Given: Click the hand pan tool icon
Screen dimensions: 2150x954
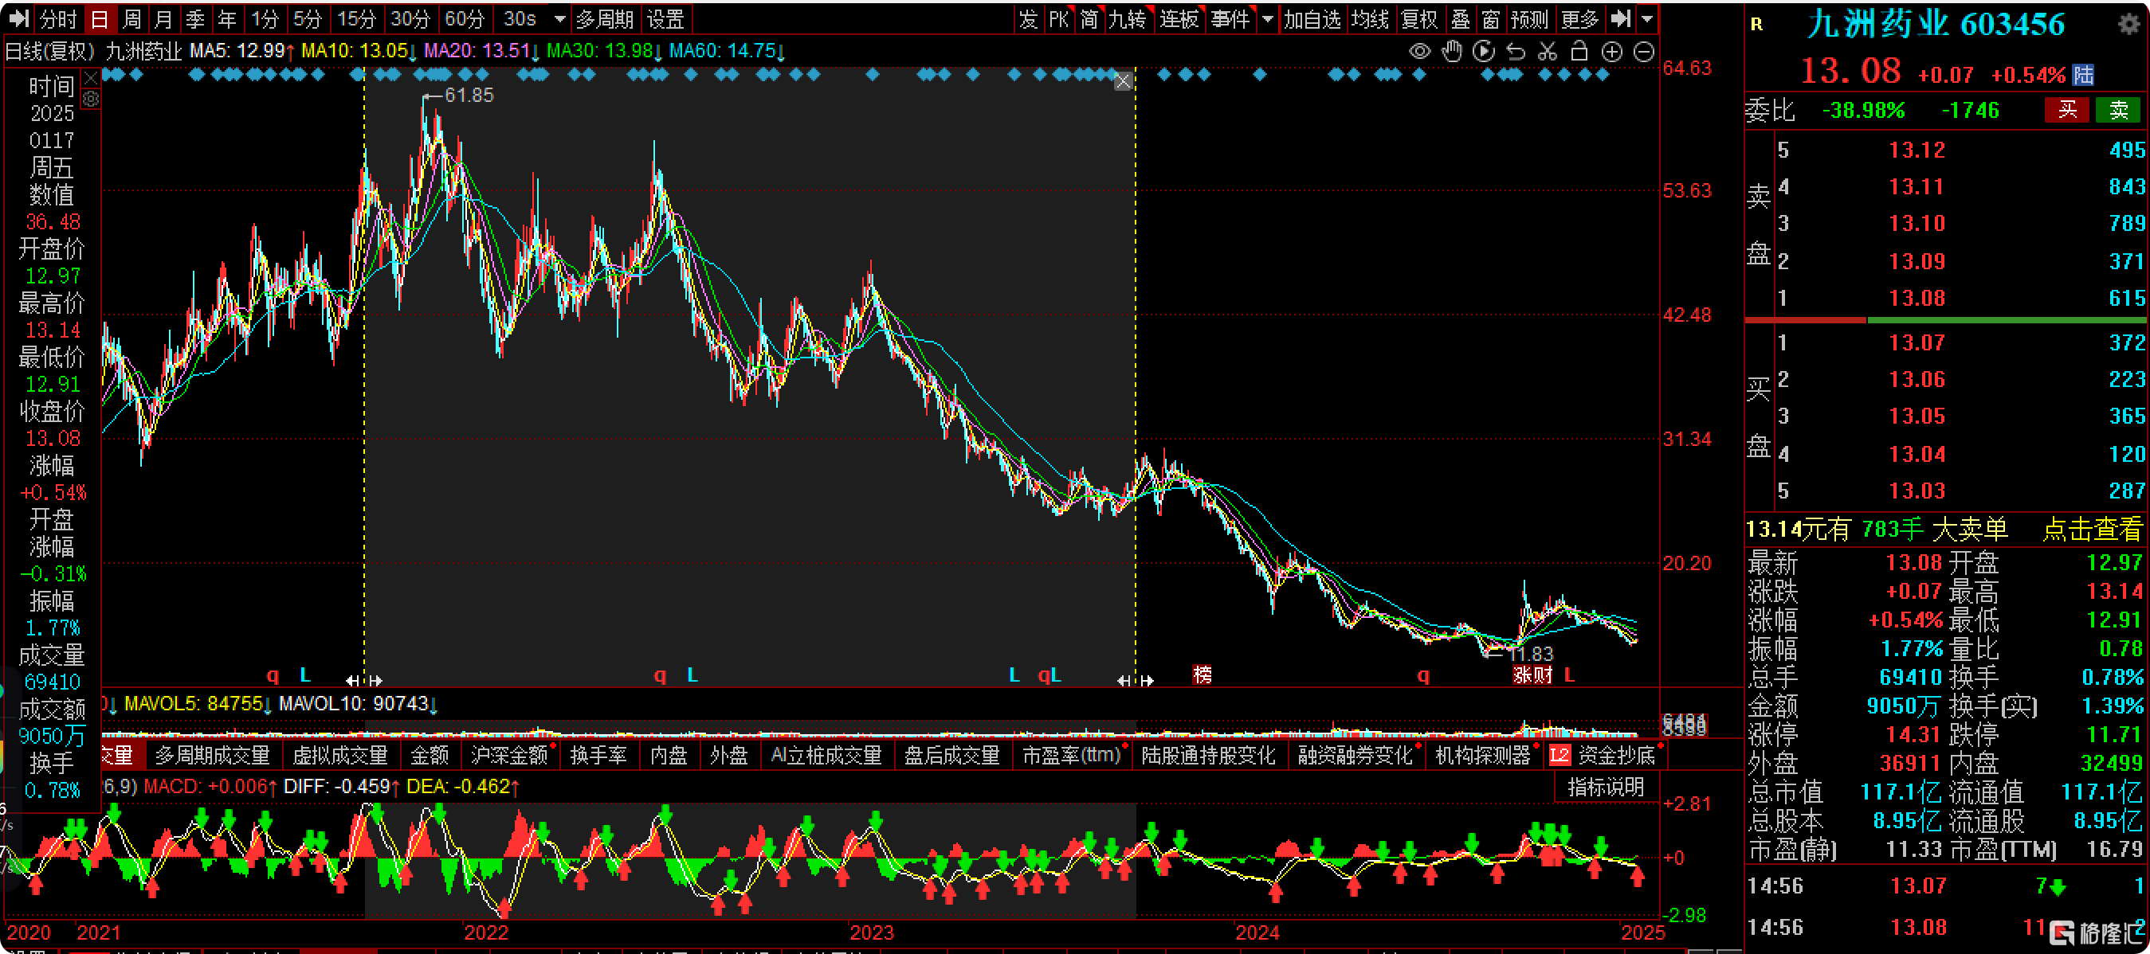Looking at the screenshot, I should 1451,52.
